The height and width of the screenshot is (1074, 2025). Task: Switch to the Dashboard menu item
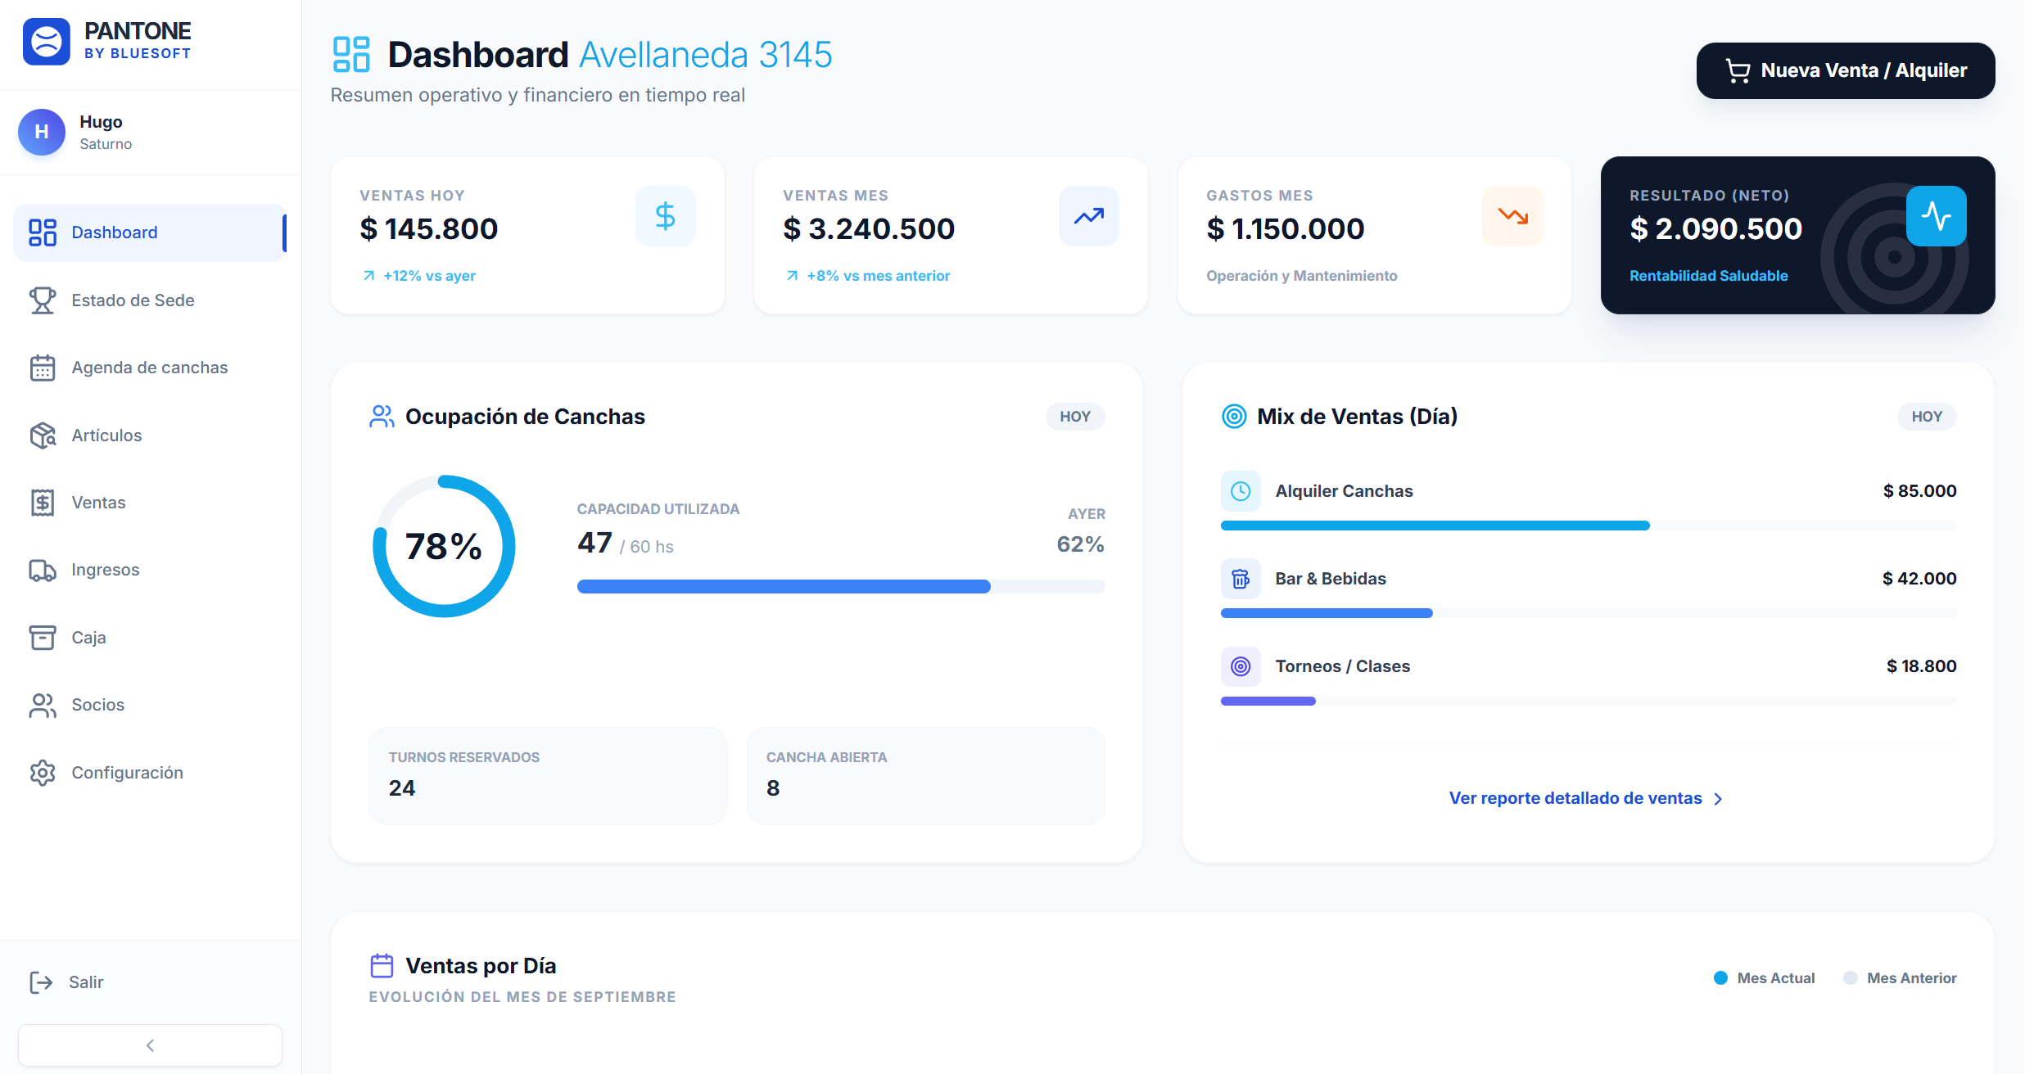pyautogui.click(x=115, y=232)
